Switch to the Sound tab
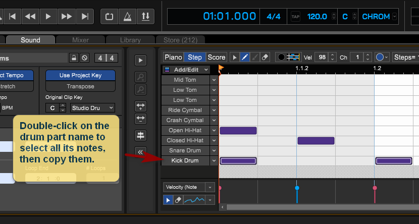 30,40
